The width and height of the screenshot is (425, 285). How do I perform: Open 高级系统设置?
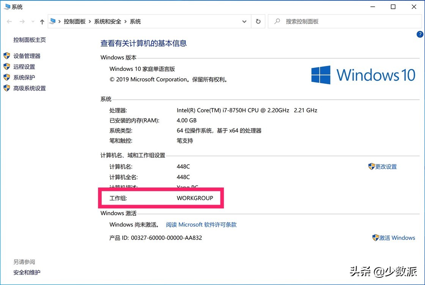(x=29, y=88)
